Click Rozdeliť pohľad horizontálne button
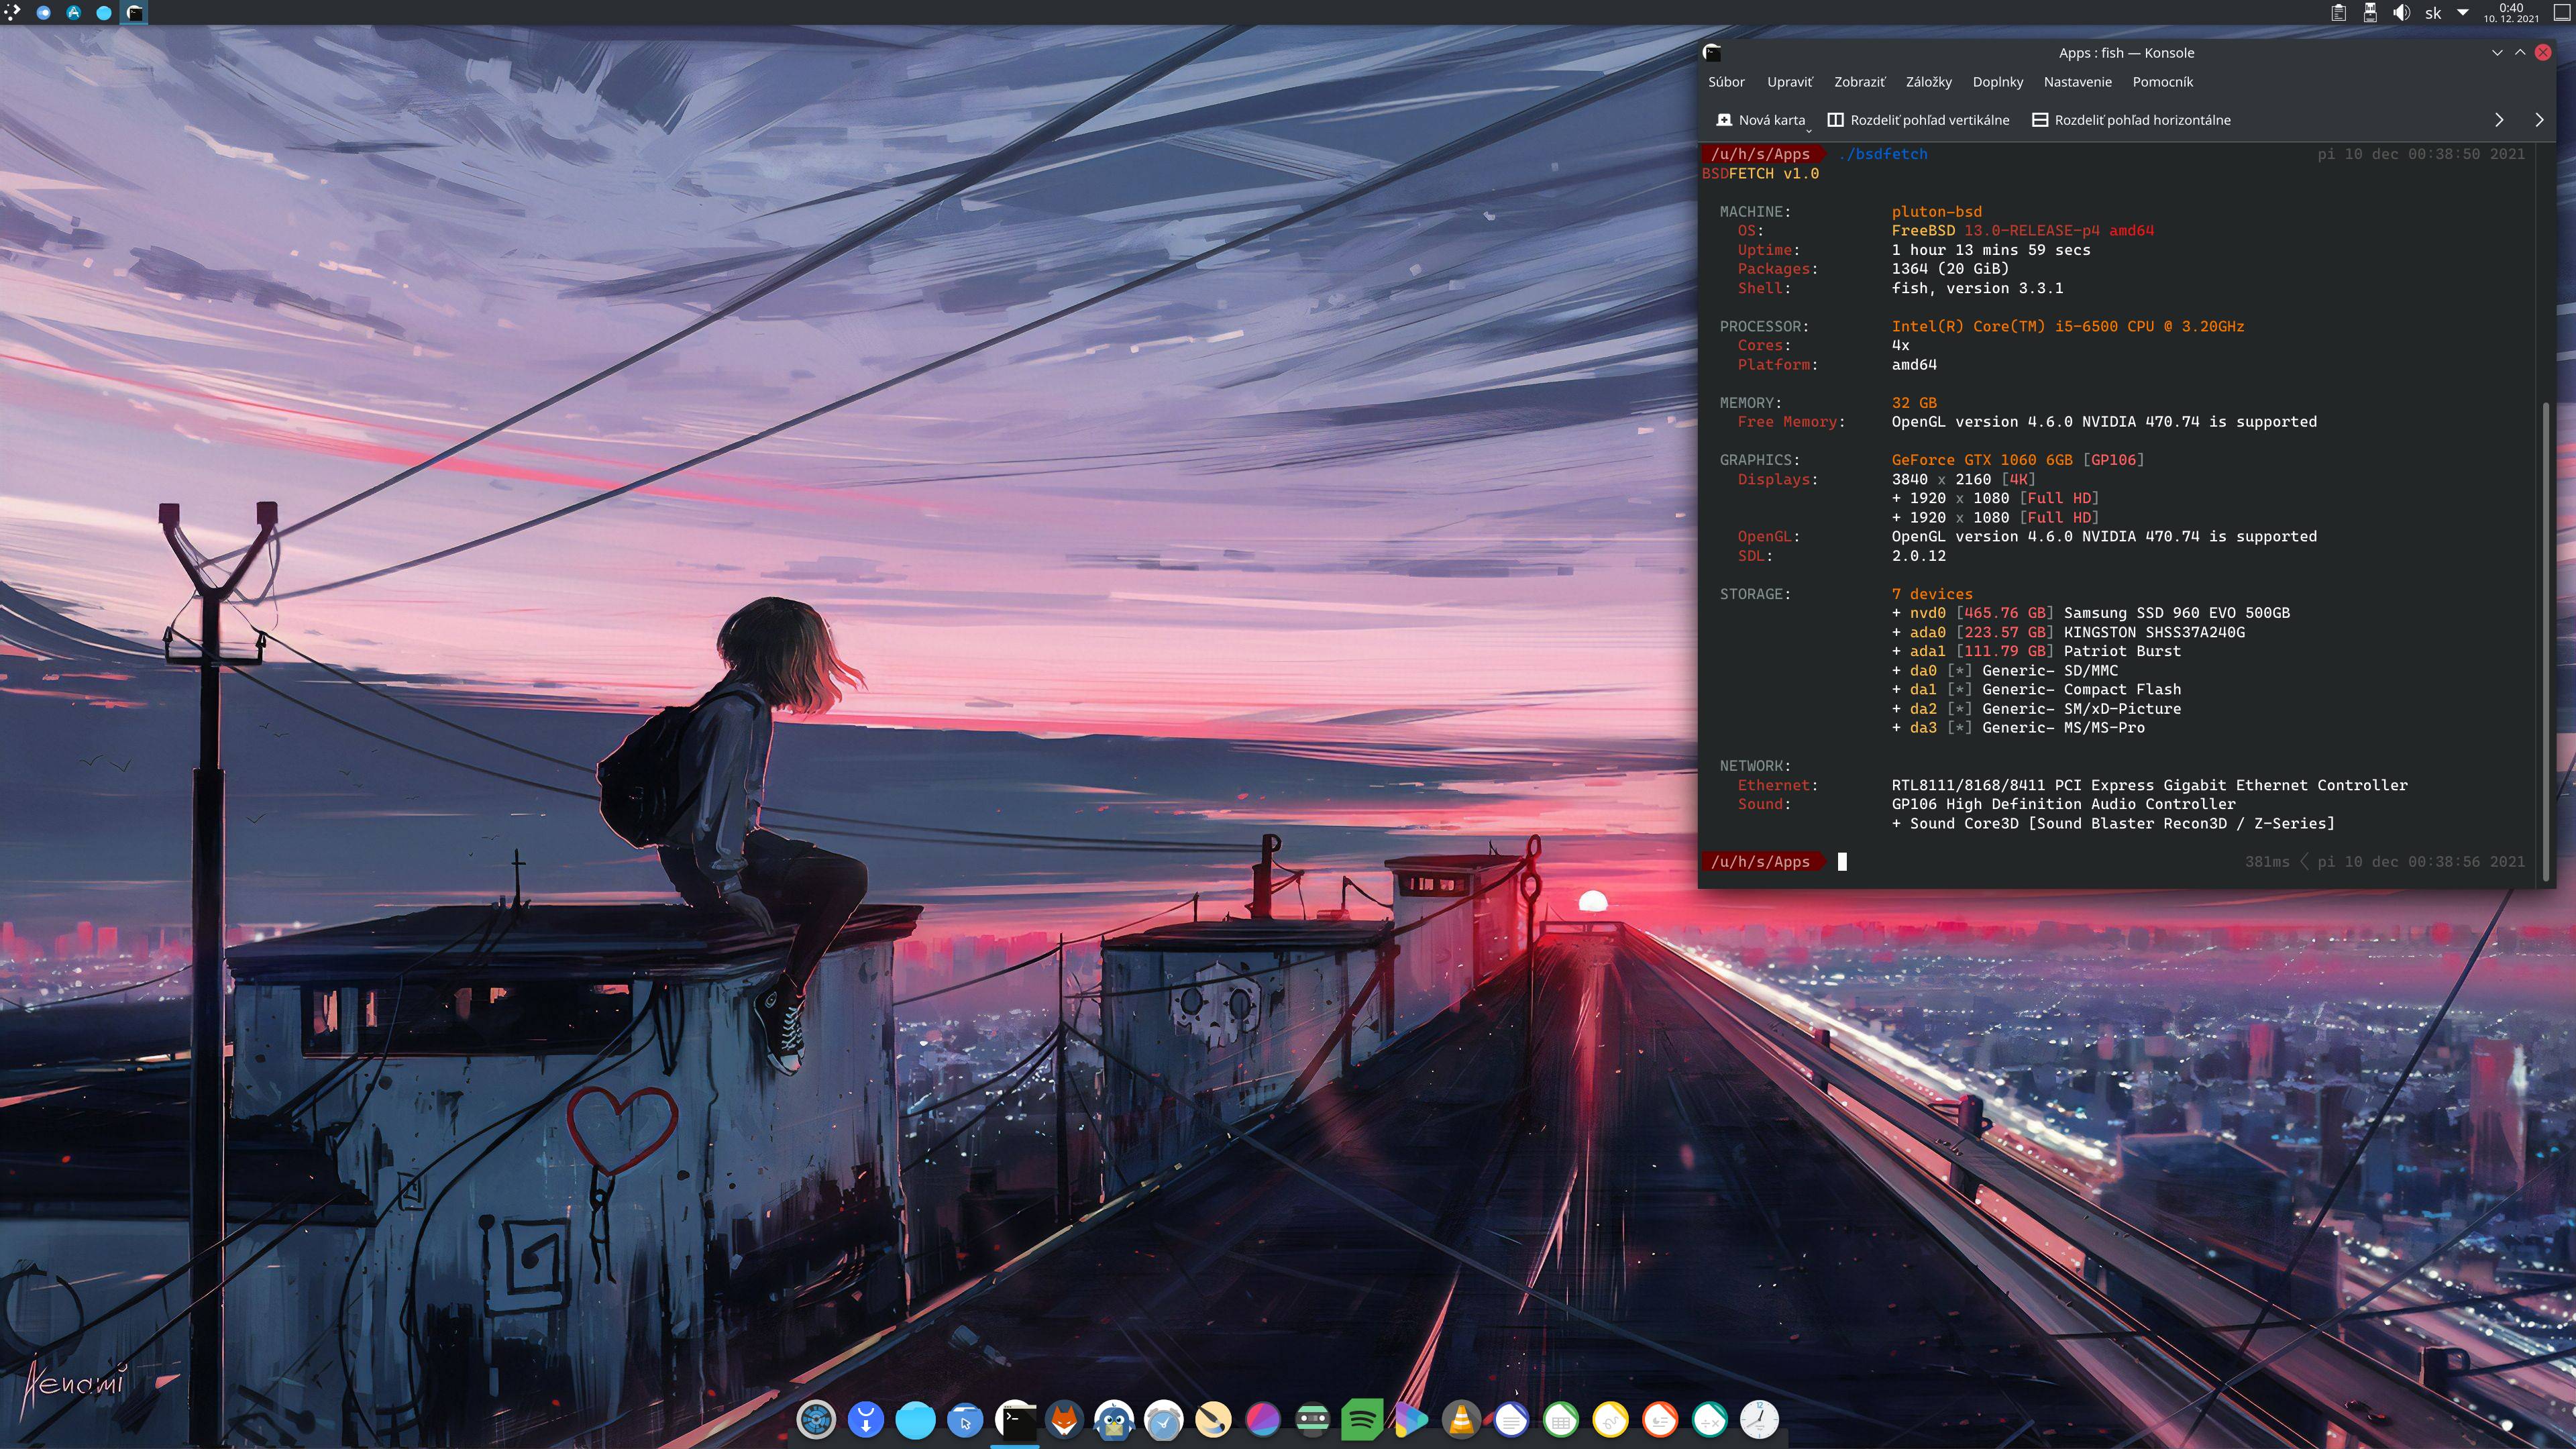The width and height of the screenshot is (2576, 1449). coord(2131,120)
